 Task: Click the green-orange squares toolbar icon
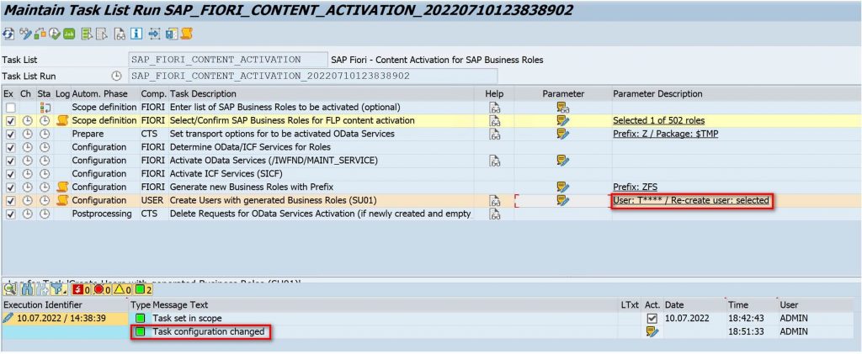(40, 34)
